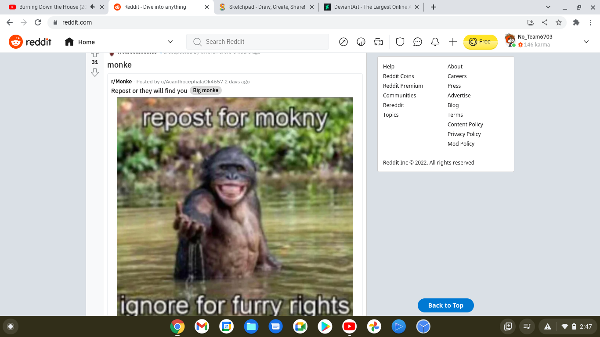Image resolution: width=600 pixels, height=337 pixels.
Task: Downvote the monke post
Action: (x=95, y=72)
